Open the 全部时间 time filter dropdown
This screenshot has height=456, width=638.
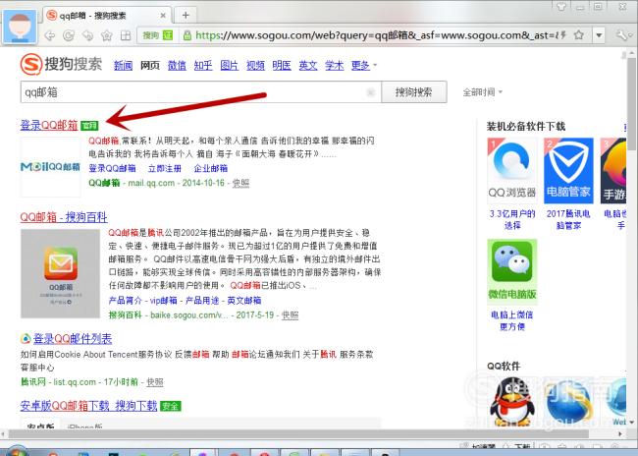click(x=483, y=92)
